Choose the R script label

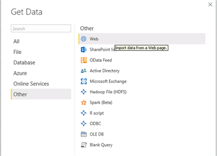(x=97, y=113)
